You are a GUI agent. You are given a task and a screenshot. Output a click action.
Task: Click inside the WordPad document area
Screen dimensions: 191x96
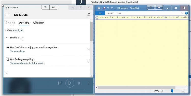click(x=142, y=53)
